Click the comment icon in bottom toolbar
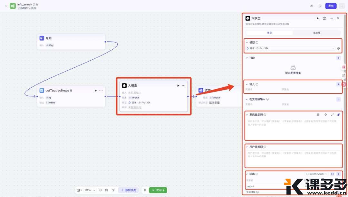Screen dimensions: 348x197 pyautogui.click(x=100, y=190)
